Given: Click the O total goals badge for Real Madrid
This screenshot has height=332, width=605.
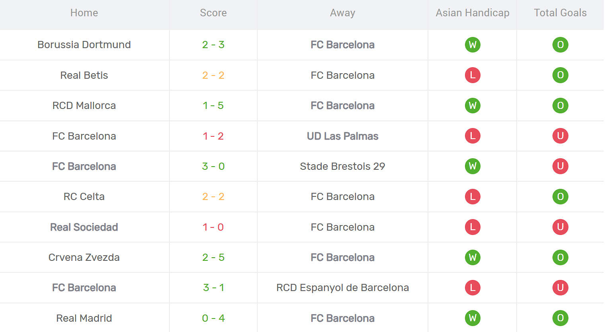Looking at the screenshot, I should (x=560, y=318).
